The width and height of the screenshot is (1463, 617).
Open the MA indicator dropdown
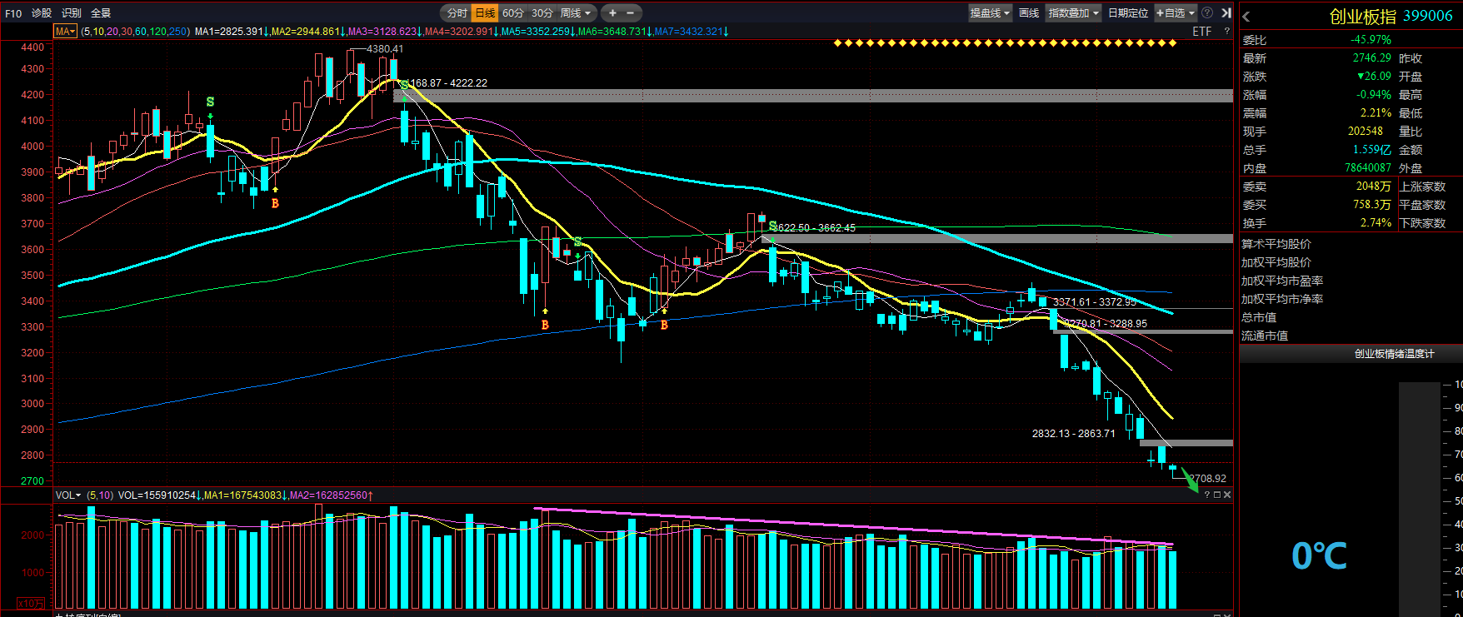[65, 32]
